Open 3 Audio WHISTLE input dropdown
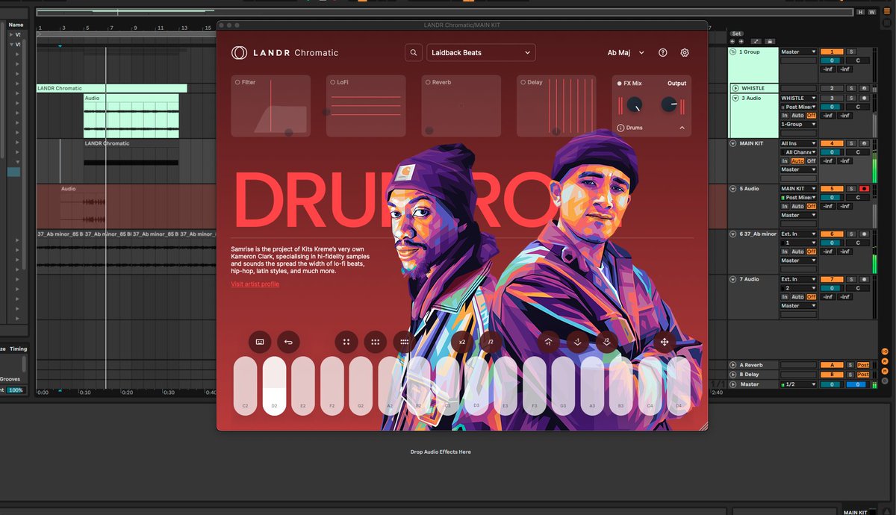Viewport: 896px width, 515px height. [x=798, y=98]
